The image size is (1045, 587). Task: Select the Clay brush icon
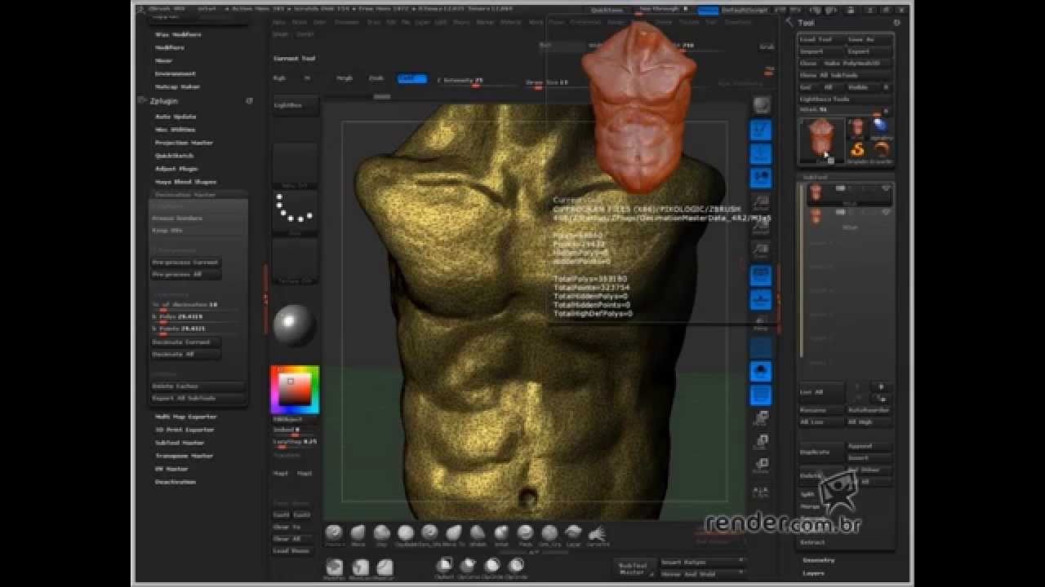click(381, 534)
